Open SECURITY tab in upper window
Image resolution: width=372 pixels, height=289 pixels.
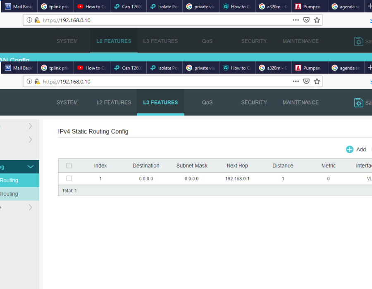[254, 41]
